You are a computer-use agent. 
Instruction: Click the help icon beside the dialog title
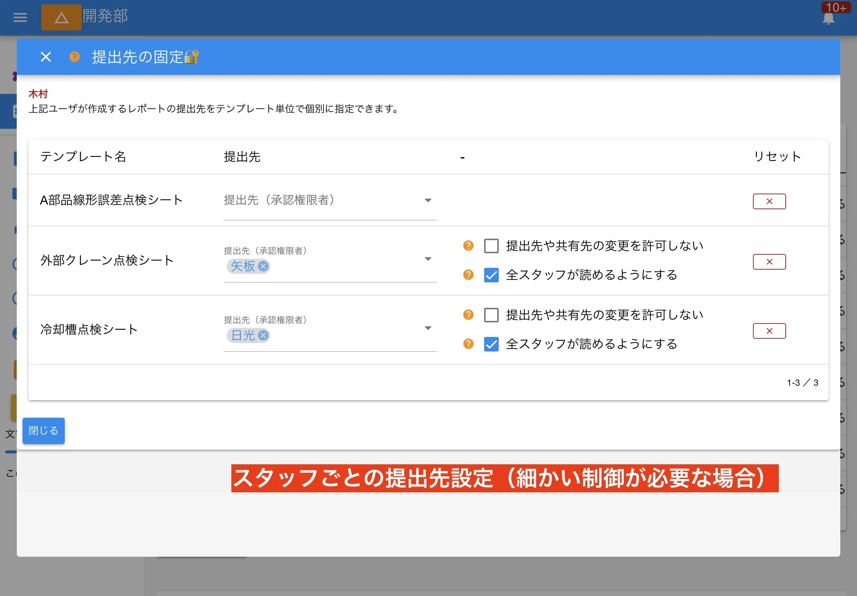click(74, 57)
